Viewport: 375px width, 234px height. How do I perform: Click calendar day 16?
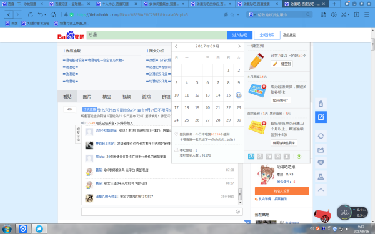(239, 95)
